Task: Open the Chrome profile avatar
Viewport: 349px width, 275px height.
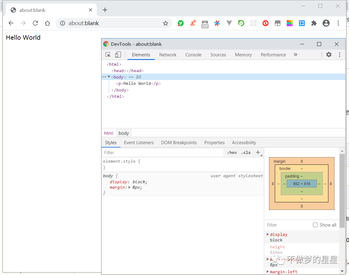Action: tap(326, 23)
